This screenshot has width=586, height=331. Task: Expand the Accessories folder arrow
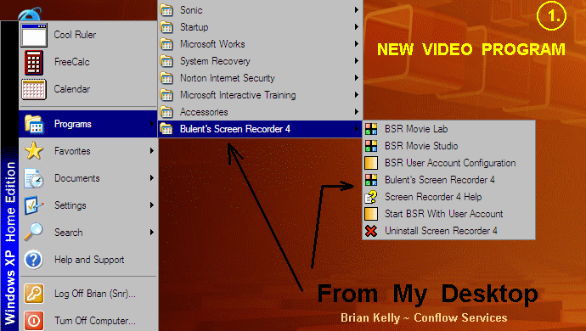coord(357,112)
